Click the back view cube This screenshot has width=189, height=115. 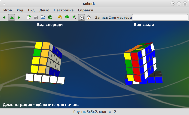[x=144, y=64]
